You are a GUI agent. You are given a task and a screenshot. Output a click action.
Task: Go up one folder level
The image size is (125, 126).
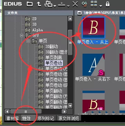tap(39, 4)
